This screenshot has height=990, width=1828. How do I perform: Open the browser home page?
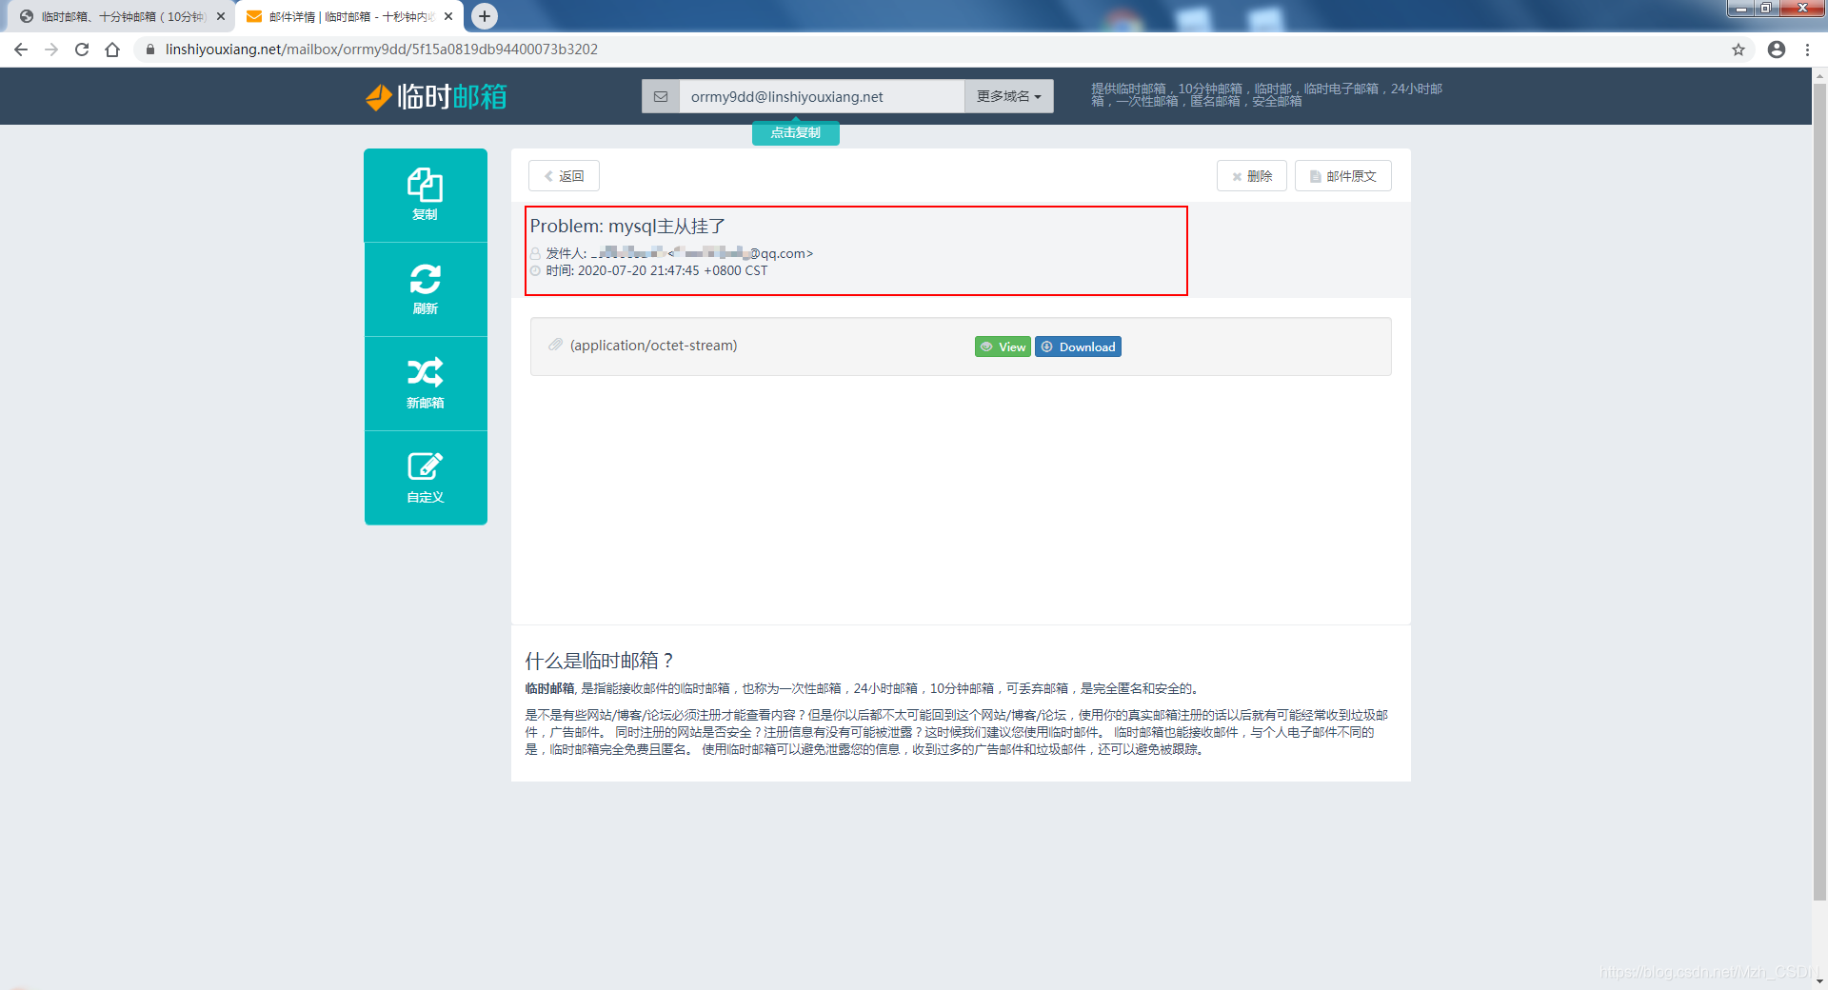[x=112, y=49]
